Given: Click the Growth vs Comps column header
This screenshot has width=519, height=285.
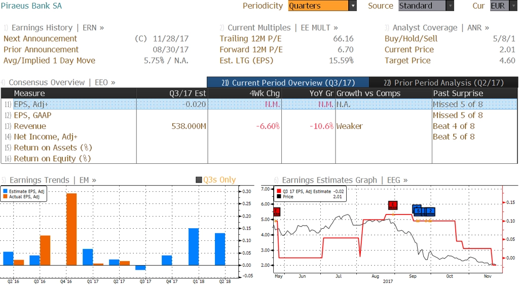Looking at the screenshot, I should [x=384, y=93].
